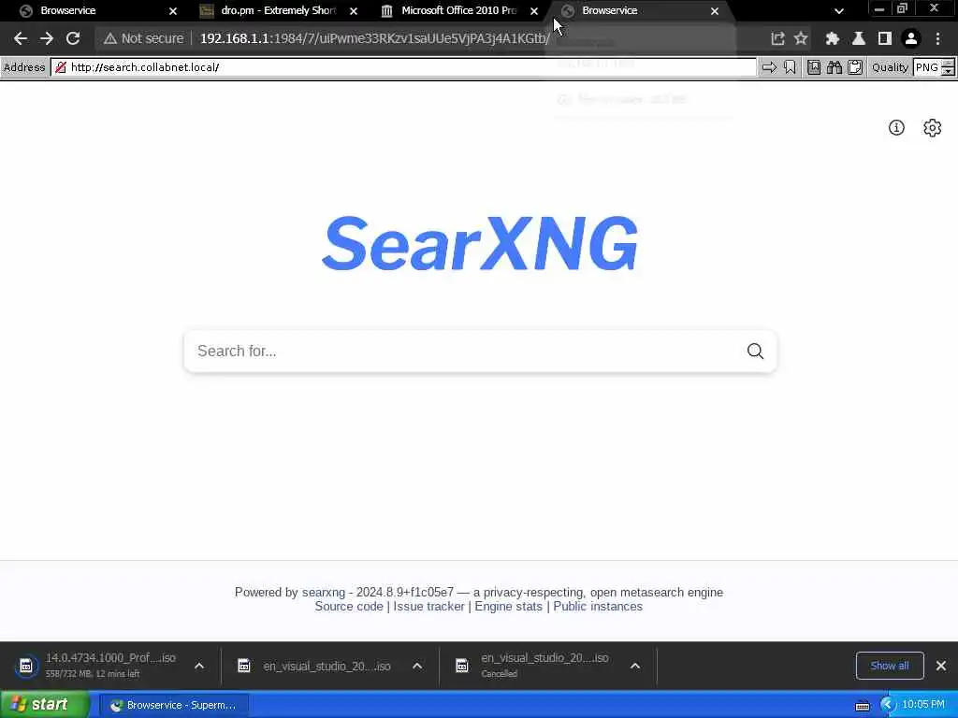Open the Chrome three-dot menu
The image size is (958, 718).
coord(937,38)
